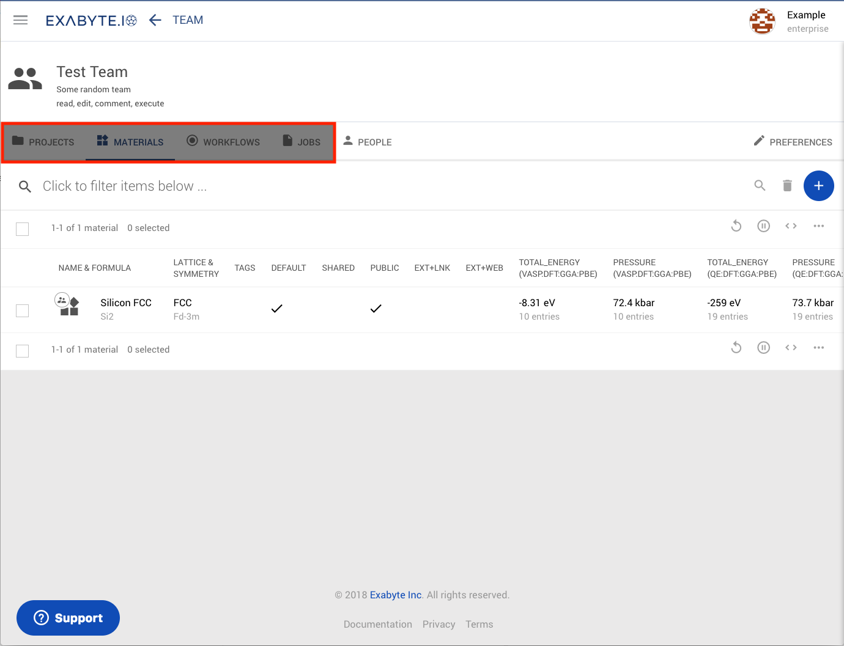Click the top pause circle icon
Screen dimensions: 844x646
[x=763, y=226]
